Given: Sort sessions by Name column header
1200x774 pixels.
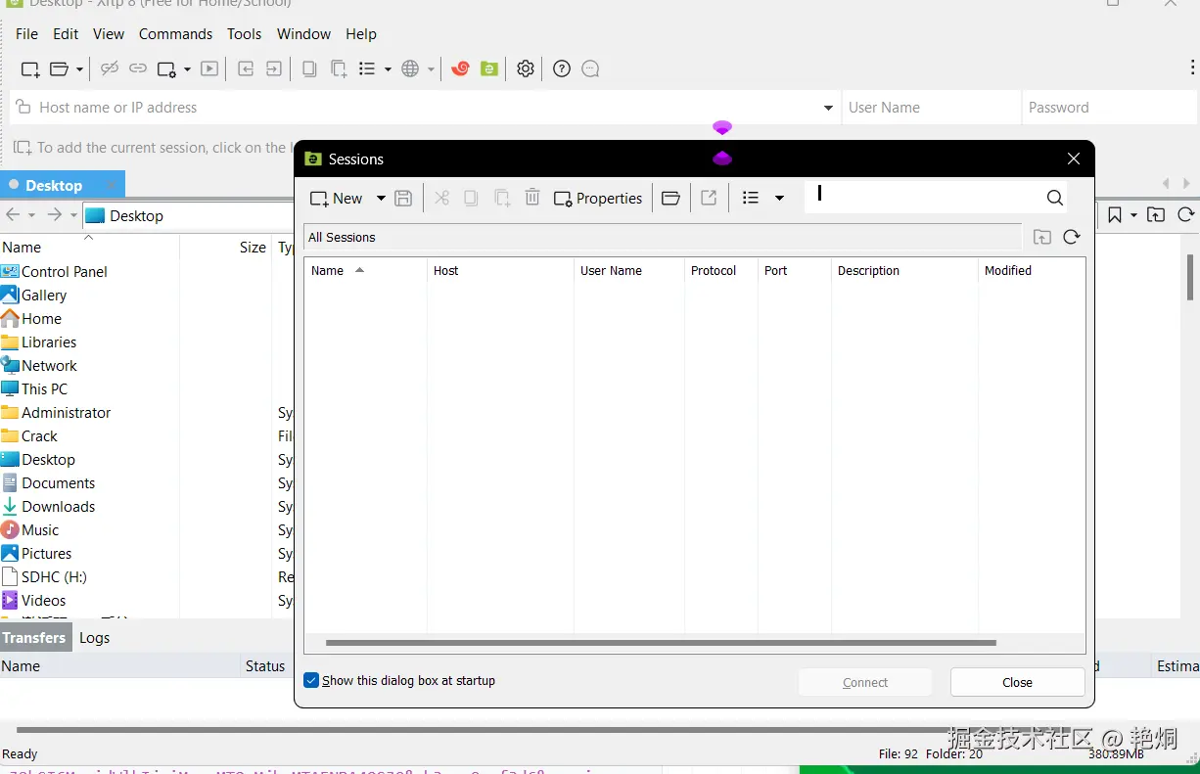Looking at the screenshot, I should [x=365, y=270].
